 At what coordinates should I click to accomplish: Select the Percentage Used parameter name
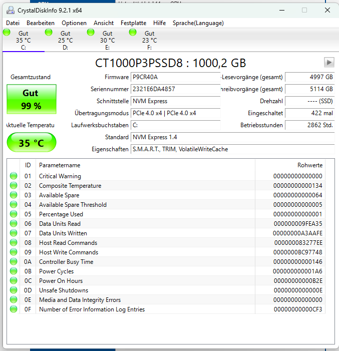[61, 214]
